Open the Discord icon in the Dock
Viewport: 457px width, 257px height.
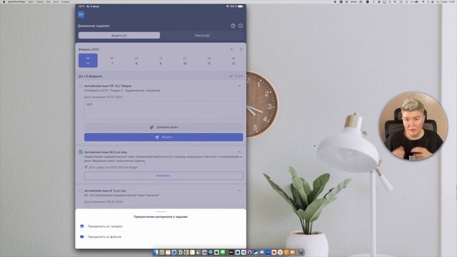point(262,252)
